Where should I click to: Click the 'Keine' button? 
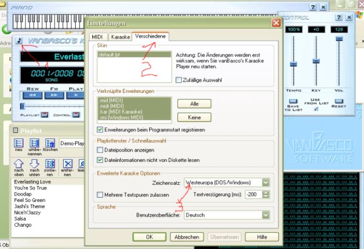pyautogui.click(x=194, y=117)
